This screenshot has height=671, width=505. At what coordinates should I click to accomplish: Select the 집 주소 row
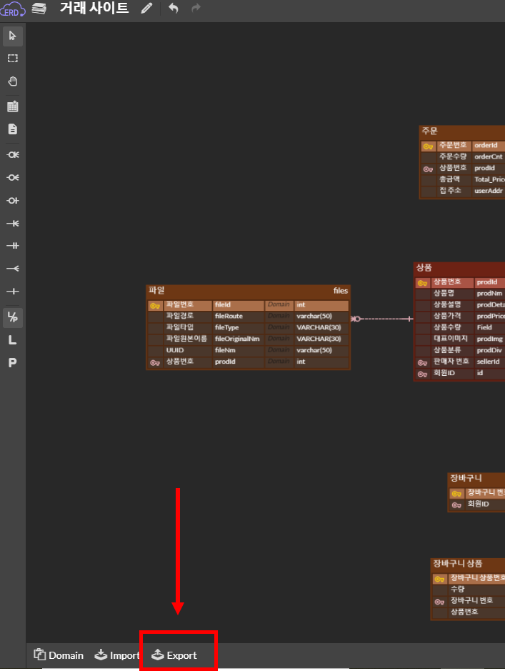(x=463, y=191)
